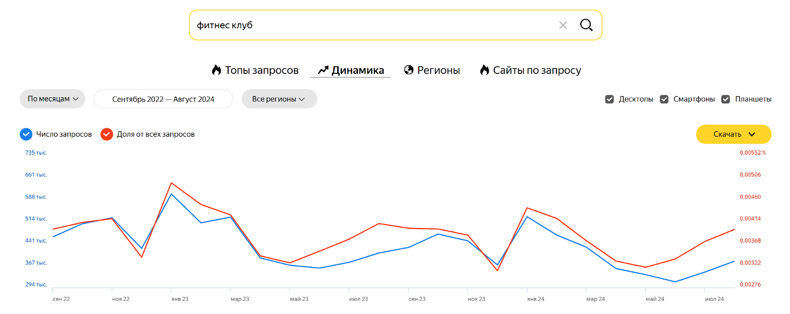
Task: Uncheck the Планшеты checkbox
Action: tap(726, 99)
